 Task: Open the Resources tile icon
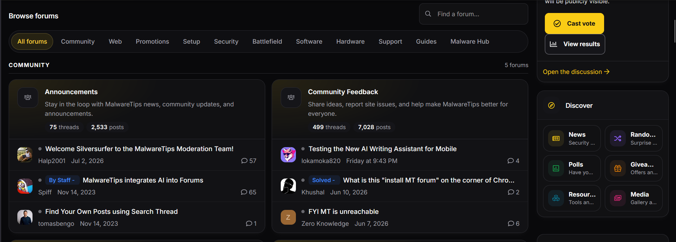(556, 198)
